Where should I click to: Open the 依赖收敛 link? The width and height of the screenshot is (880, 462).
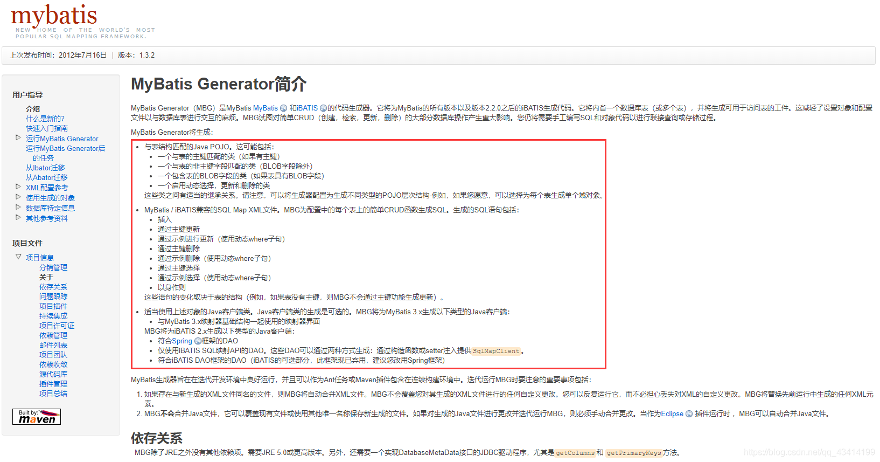click(x=53, y=364)
